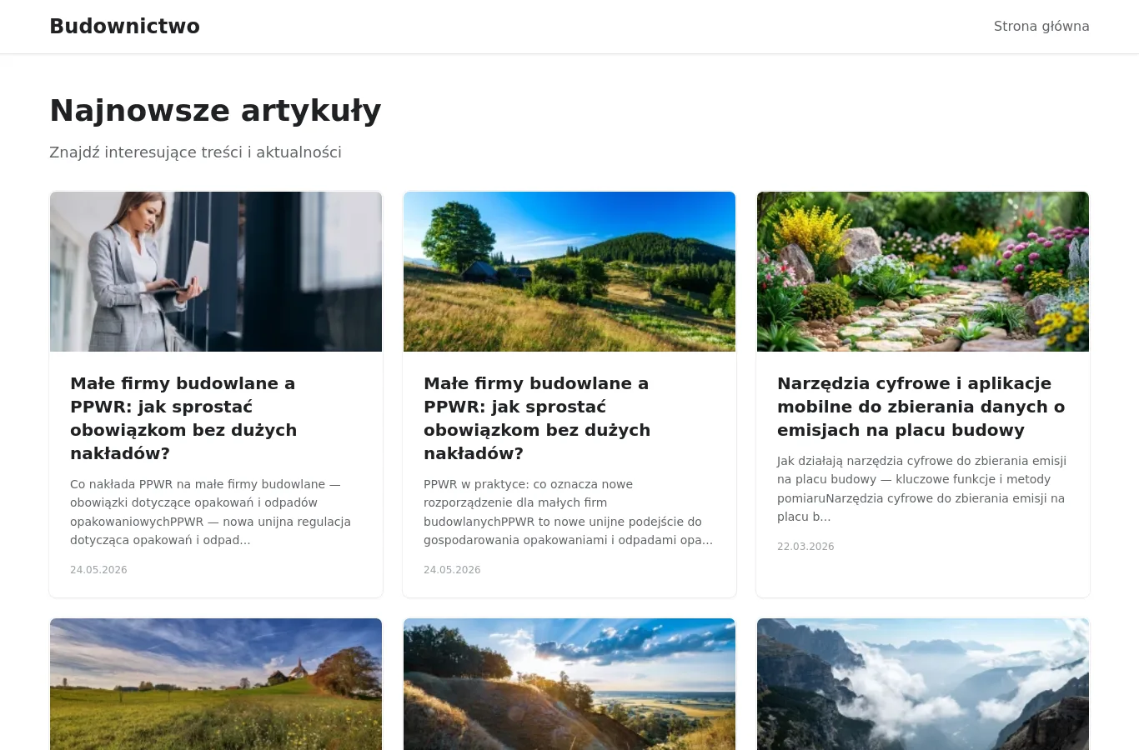Open thumbnail of misty mountain valley
Viewport: 1139px width, 750px height.
923,684
